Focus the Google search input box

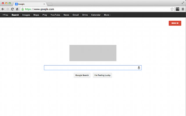pos(93,68)
